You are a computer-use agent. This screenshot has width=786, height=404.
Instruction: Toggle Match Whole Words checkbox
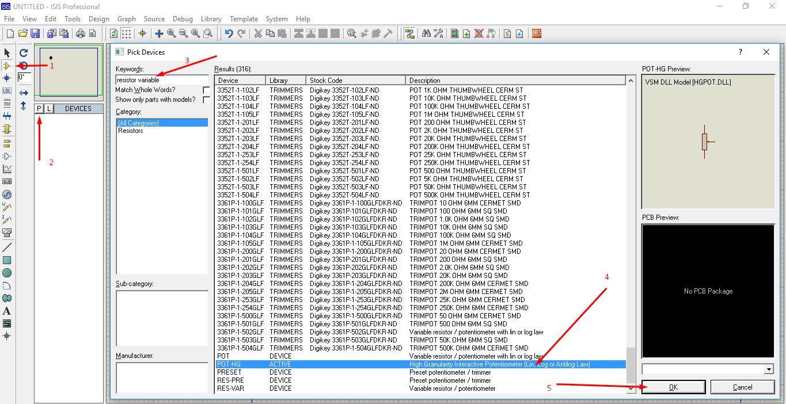(x=206, y=90)
